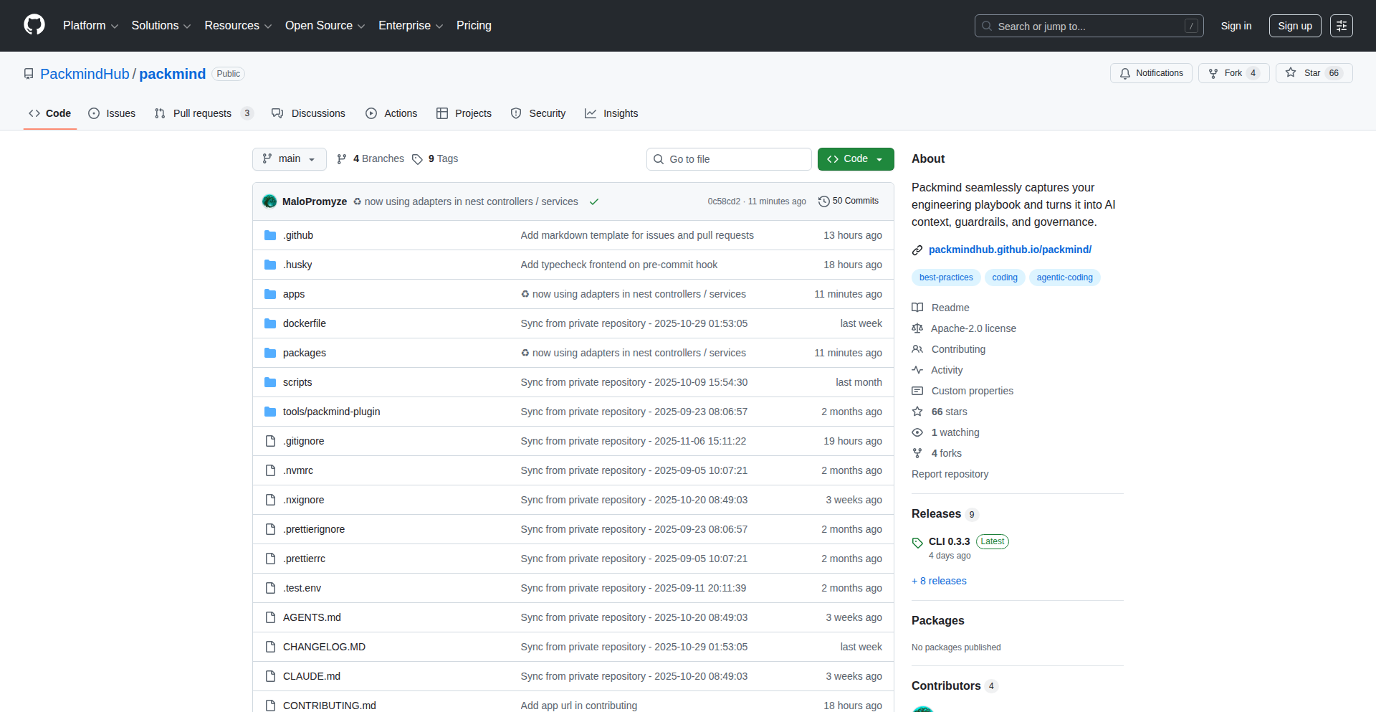This screenshot has width=1376, height=712.
Task: Open the main branch dropdown
Action: pyautogui.click(x=289, y=158)
